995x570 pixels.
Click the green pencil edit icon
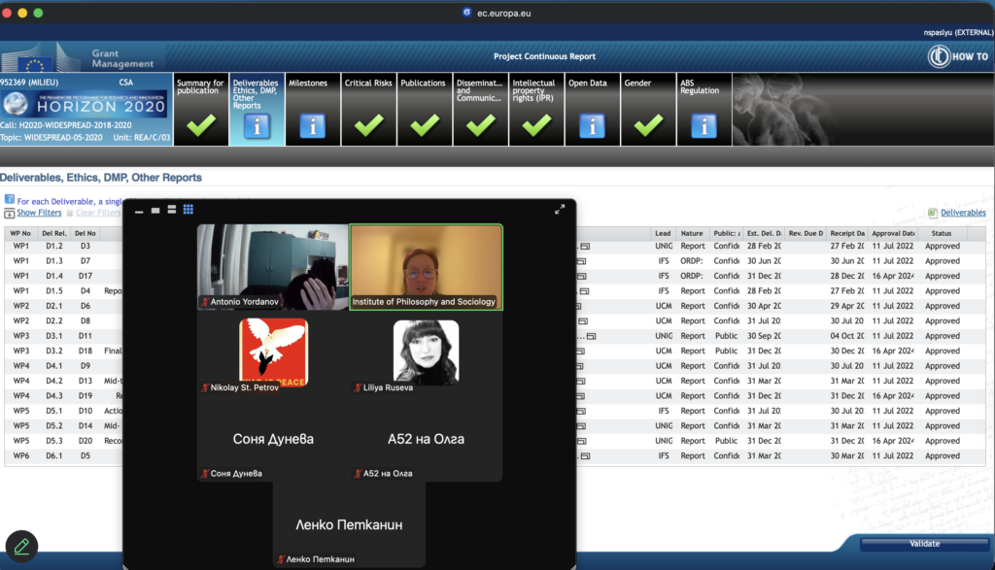click(x=21, y=546)
